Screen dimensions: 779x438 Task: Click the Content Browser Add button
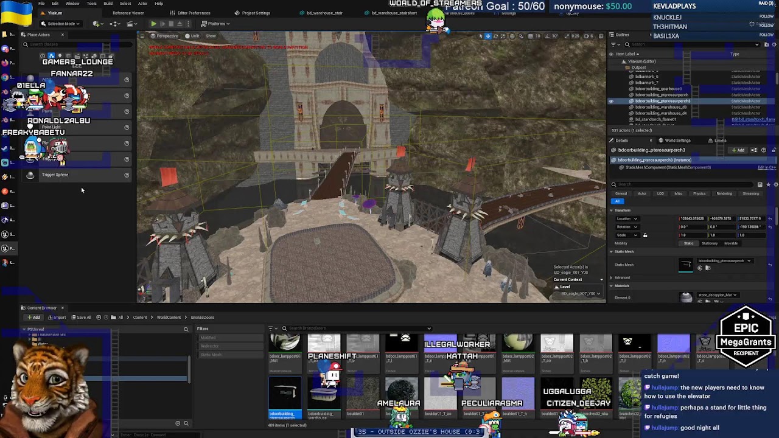tap(33, 318)
